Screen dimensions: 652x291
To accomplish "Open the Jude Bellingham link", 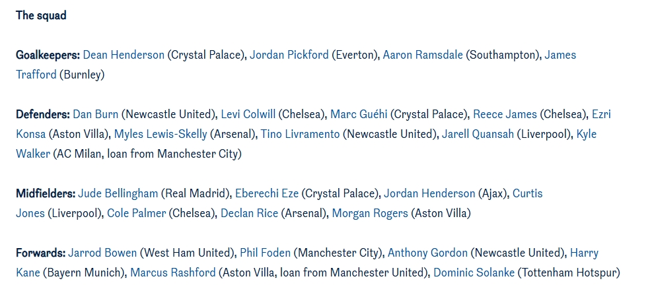I will (x=118, y=193).
